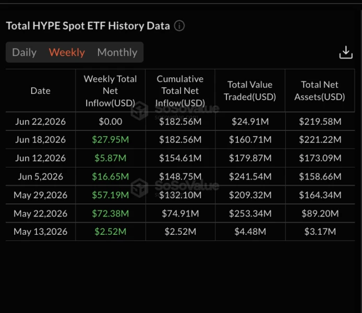Viewport: 362px width, 313px height.
Task: Click the $148.75M cumulative inflow value
Action: point(180,176)
